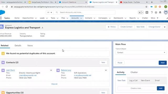Image resolution: width=168 pixels, height=94 pixels.
Task: Select the New Event tab
Action: click(x=145, y=80)
